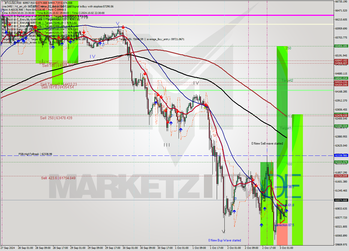Click the '1 Oct 17:00' time label

coord(216,248)
